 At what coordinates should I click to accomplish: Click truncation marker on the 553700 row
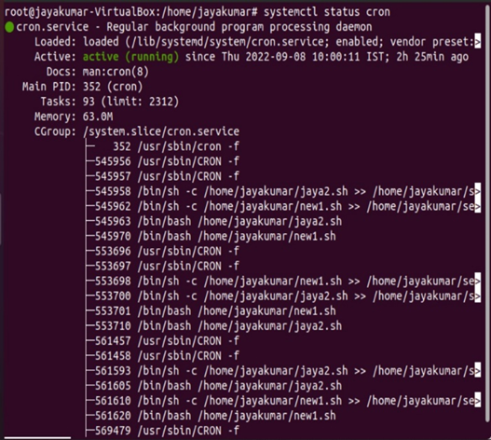click(478, 296)
